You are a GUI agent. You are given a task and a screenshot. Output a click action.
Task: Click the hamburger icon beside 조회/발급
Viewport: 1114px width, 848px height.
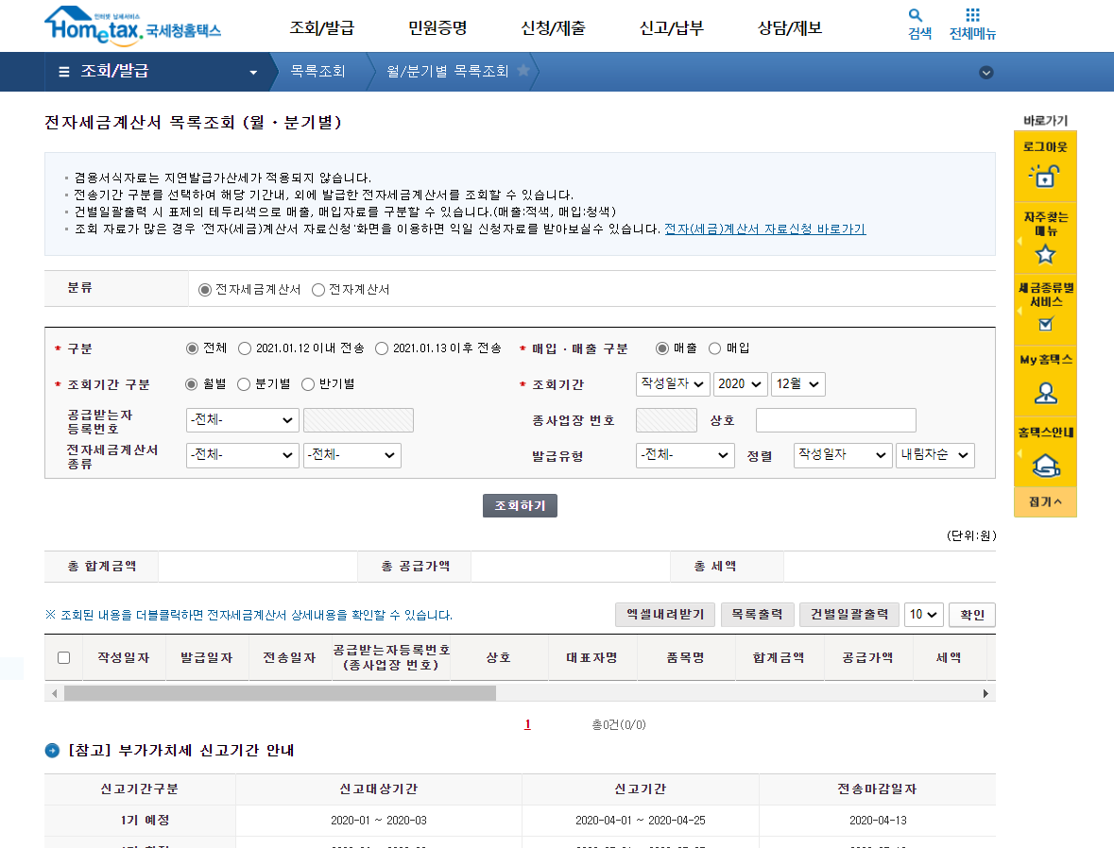64,72
